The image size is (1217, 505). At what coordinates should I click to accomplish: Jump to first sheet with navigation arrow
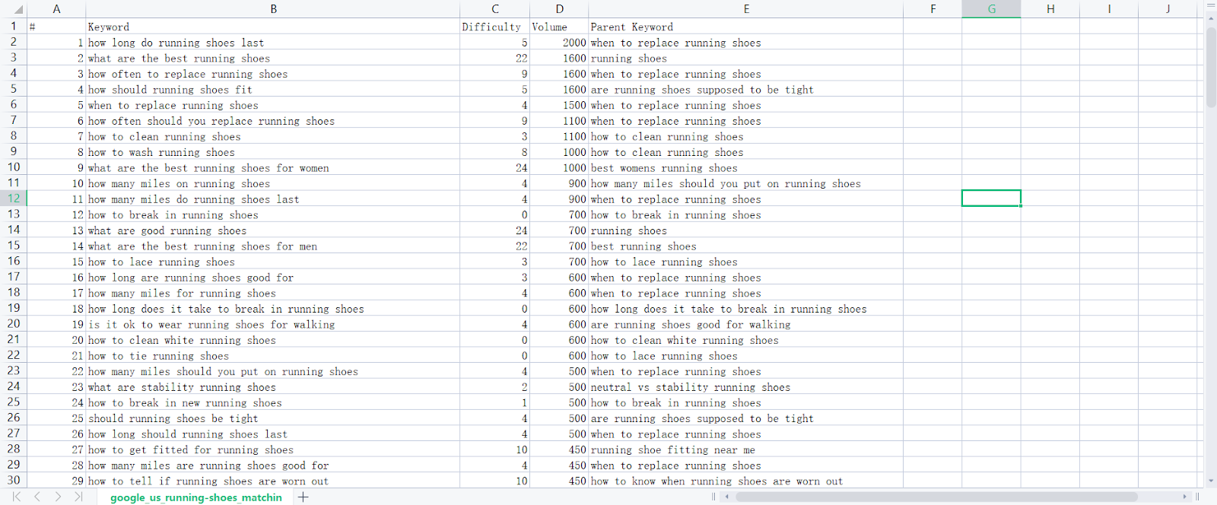[17, 497]
